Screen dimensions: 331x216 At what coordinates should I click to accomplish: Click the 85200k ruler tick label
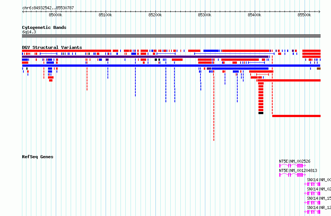tap(155, 15)
